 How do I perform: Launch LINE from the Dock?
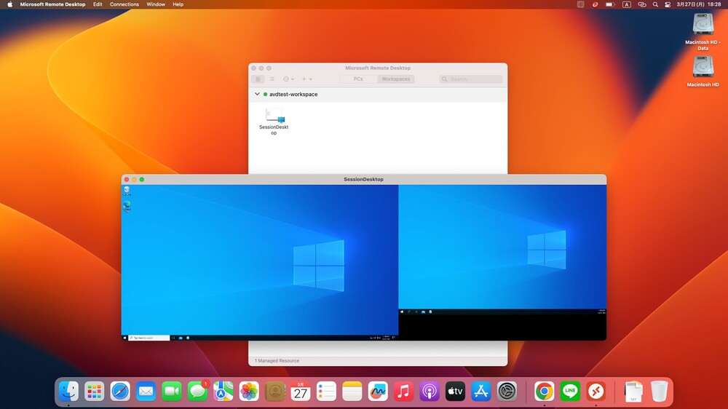coord(570,392)
